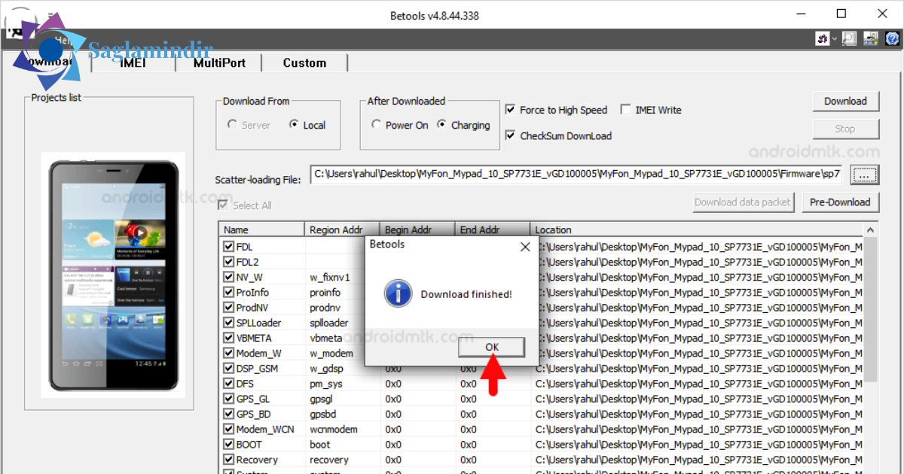
Task: Click the Download button at top right
Action: click(x=845, y=102)
